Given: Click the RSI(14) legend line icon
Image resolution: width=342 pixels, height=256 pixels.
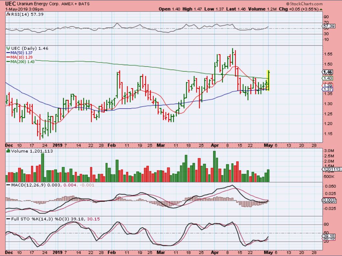Looking at the screenshot, I should point(8,15).
